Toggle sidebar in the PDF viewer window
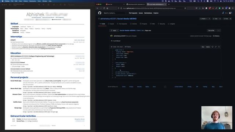 point(10,5)
